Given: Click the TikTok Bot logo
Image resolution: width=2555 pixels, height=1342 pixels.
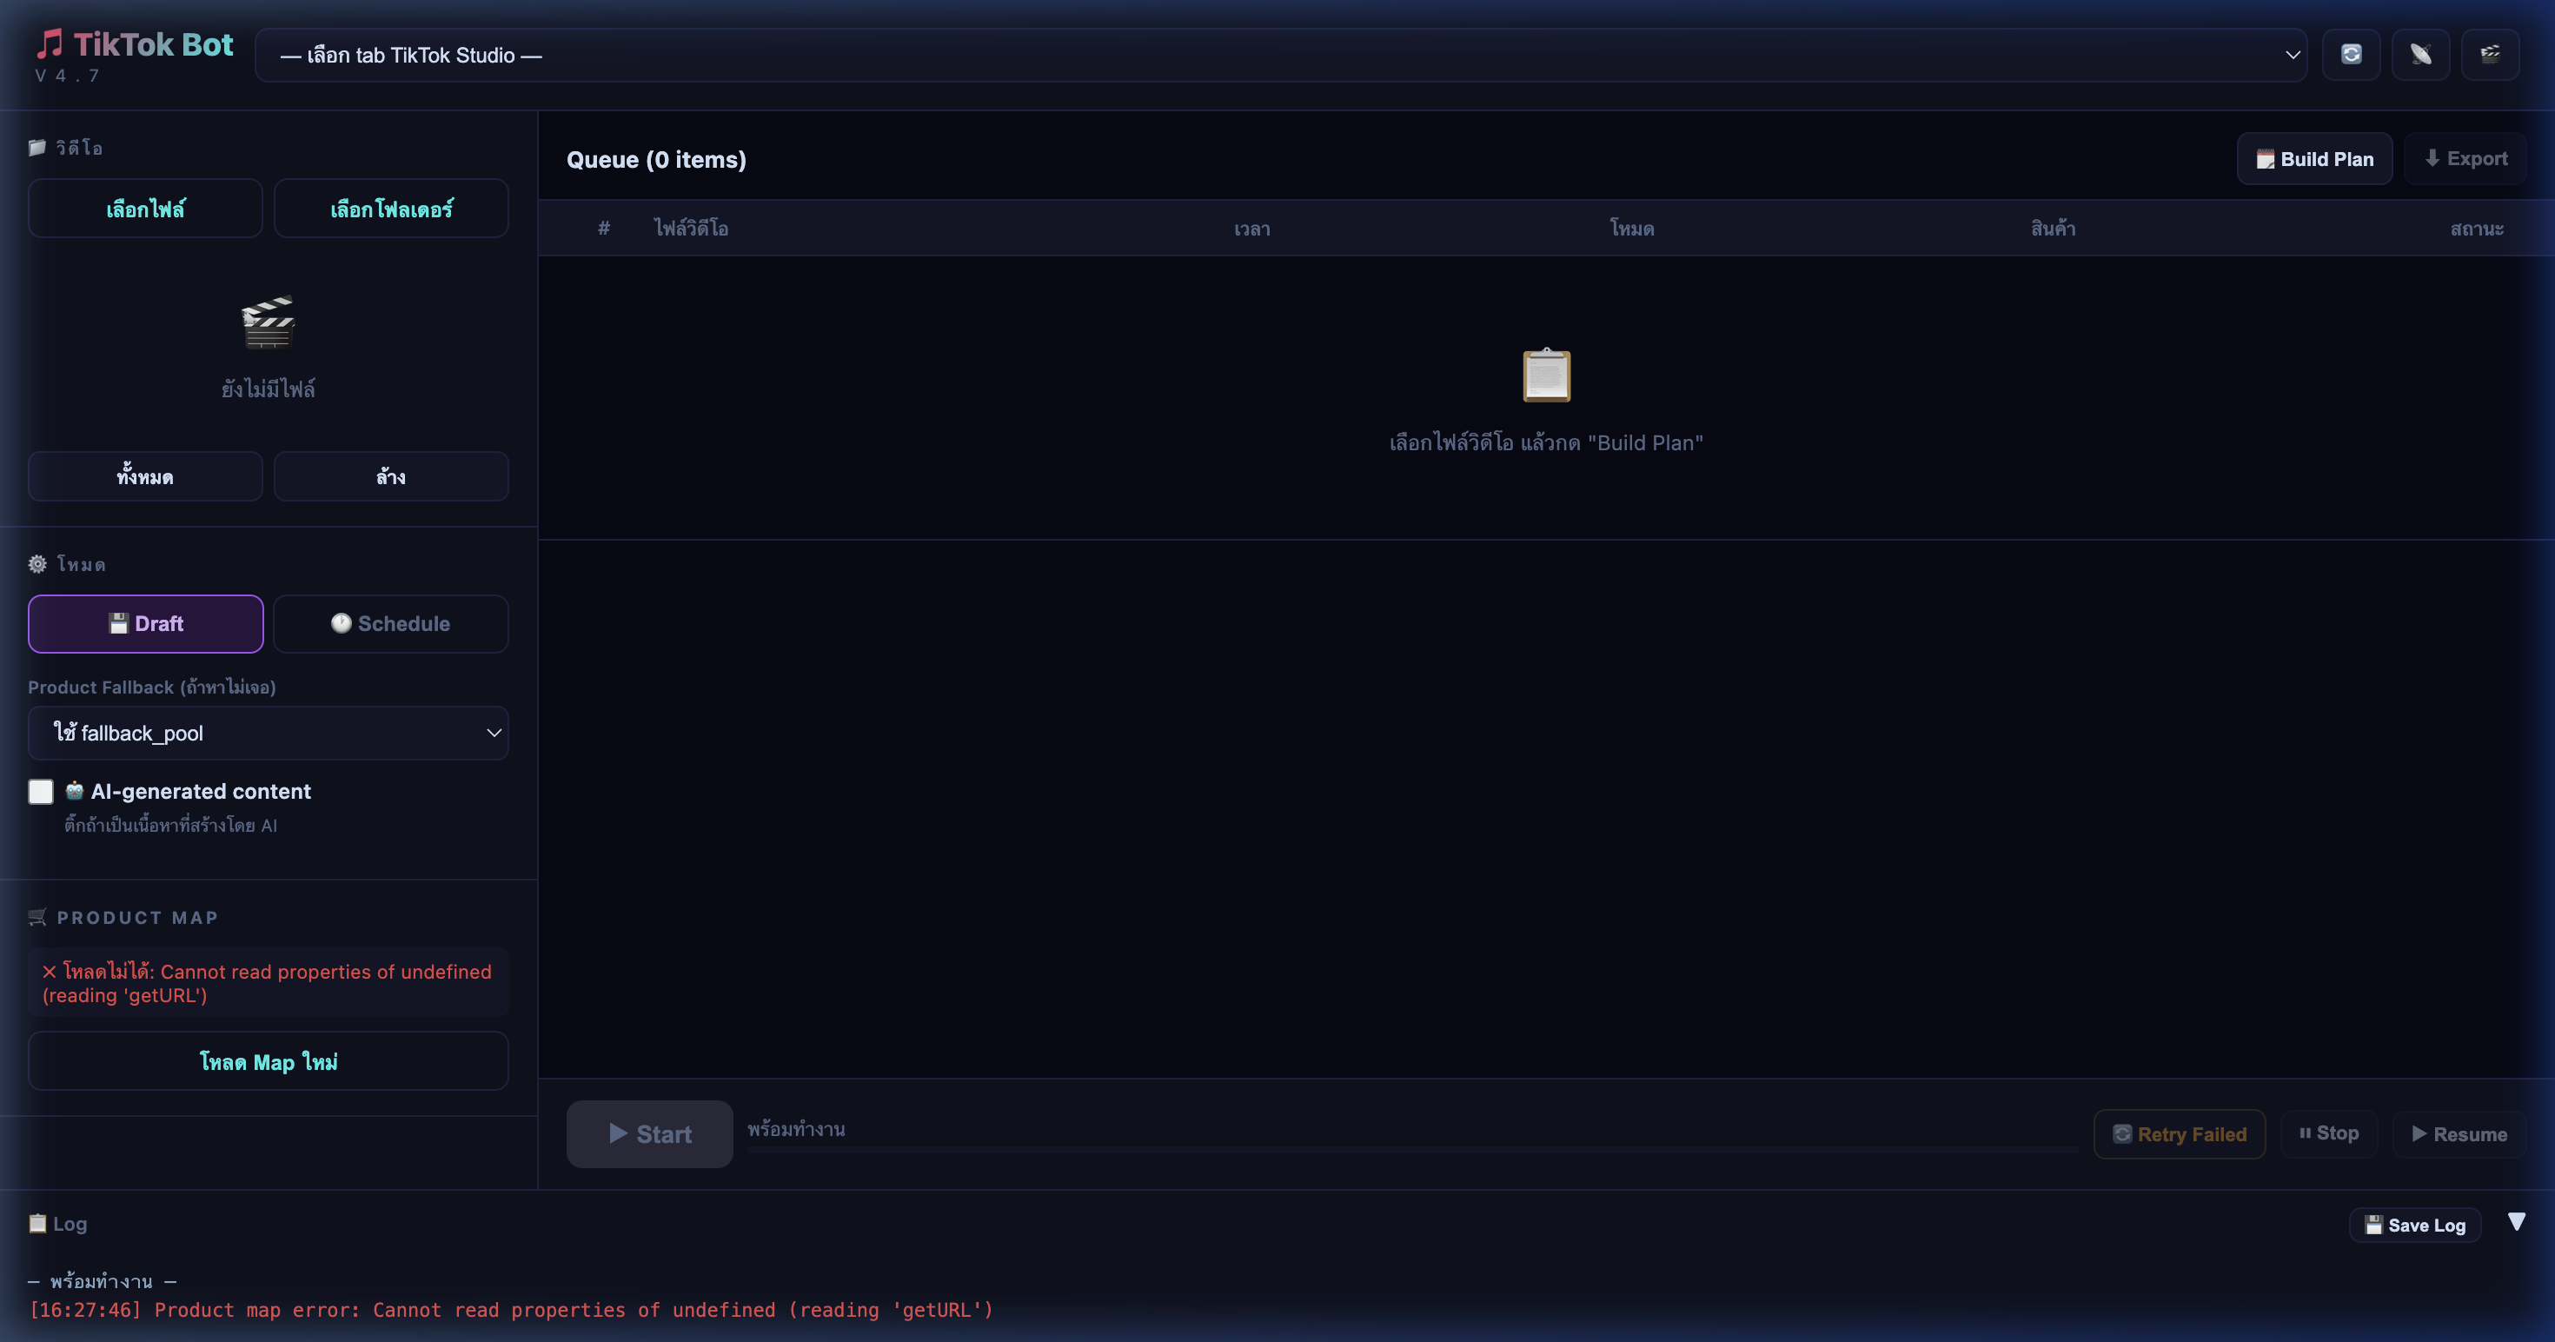Looking at the screenshot, I should (135, 44).
